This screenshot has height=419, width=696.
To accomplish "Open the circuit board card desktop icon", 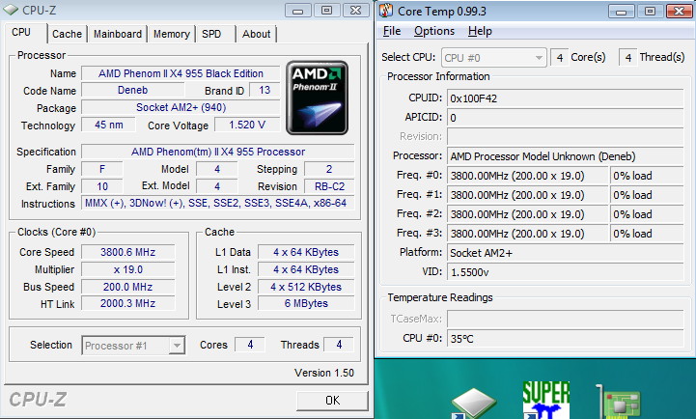I will (x=619, y=402).
